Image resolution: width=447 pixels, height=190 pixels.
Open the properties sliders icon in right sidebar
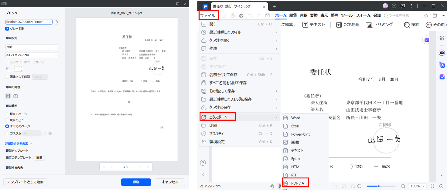[x=442, y=38]
